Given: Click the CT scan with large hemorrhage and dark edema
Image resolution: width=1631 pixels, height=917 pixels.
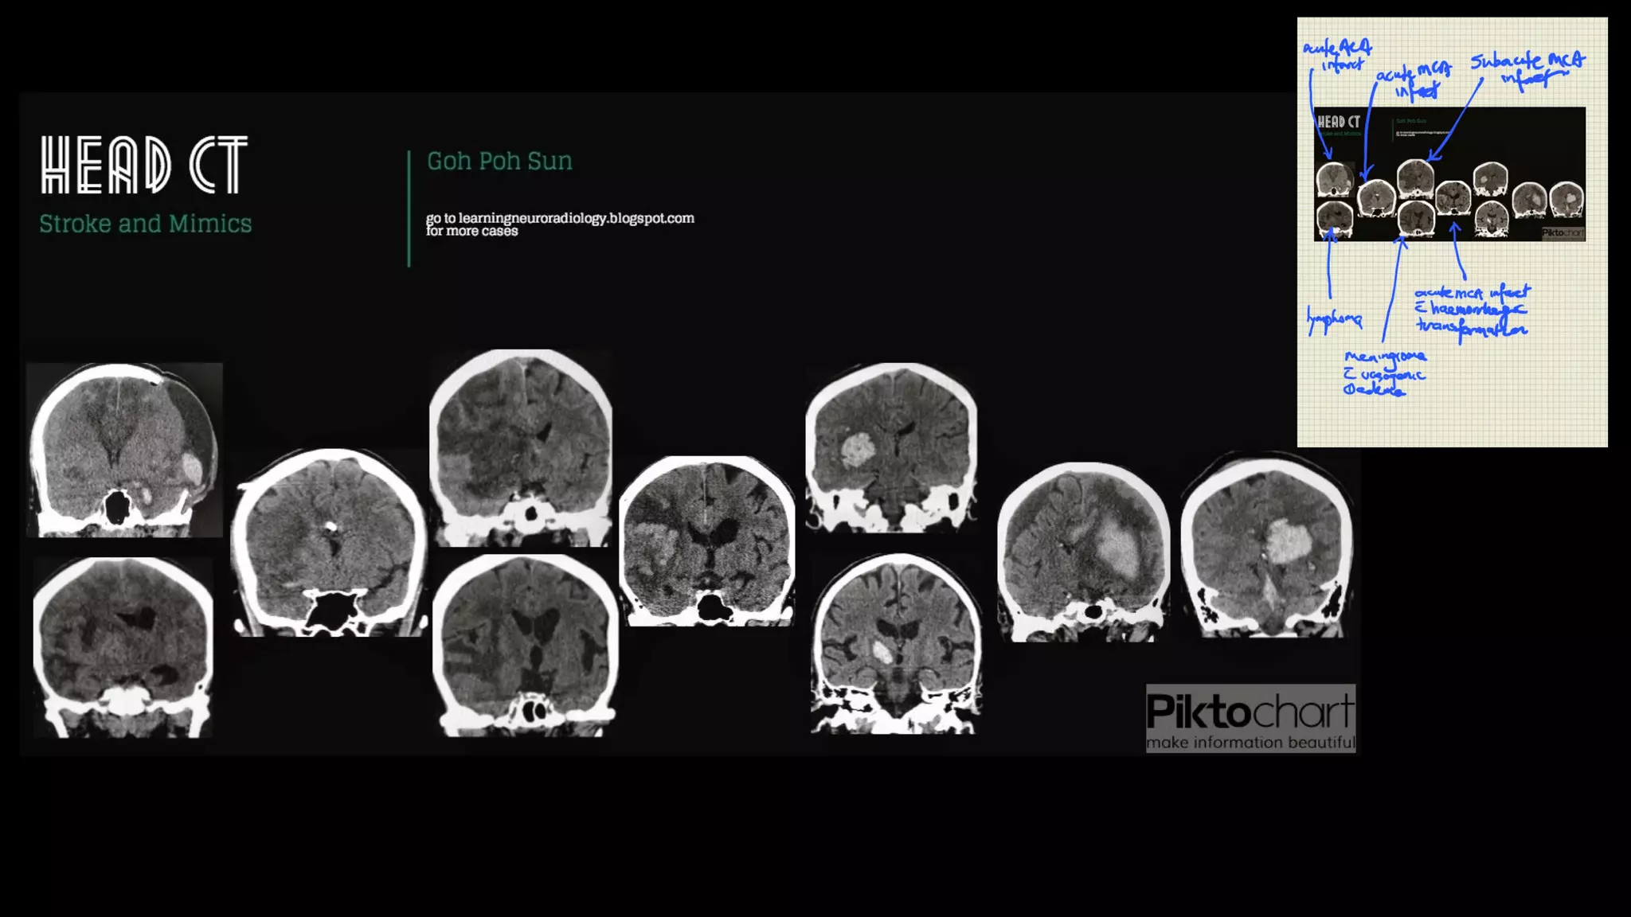Looking at the screenshot, I should 1083,552.
